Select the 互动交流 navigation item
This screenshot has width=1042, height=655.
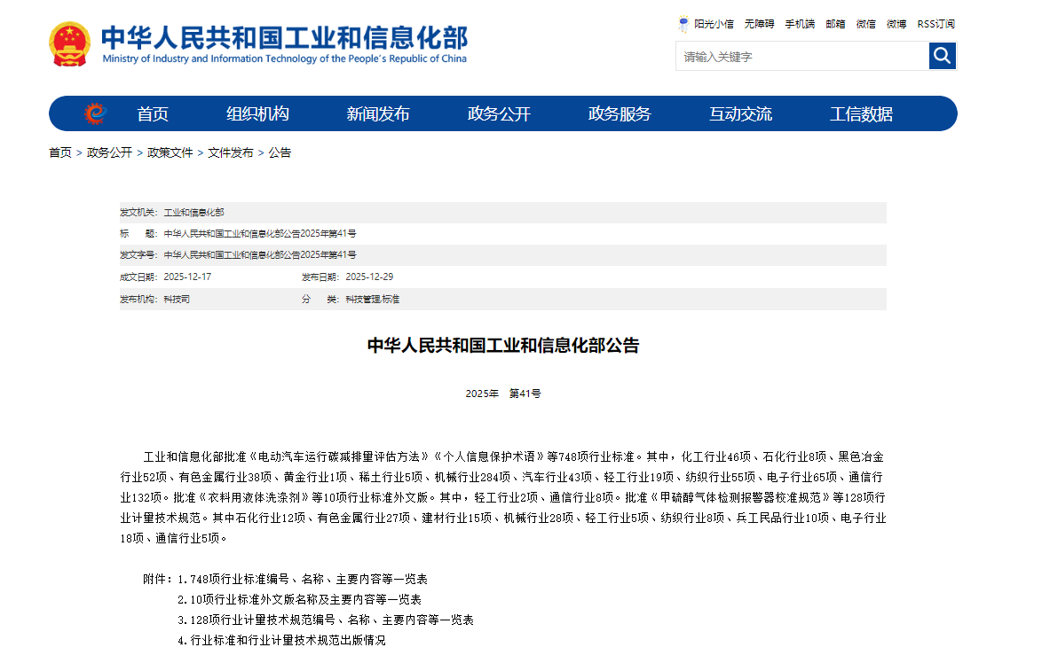point(740,113)
